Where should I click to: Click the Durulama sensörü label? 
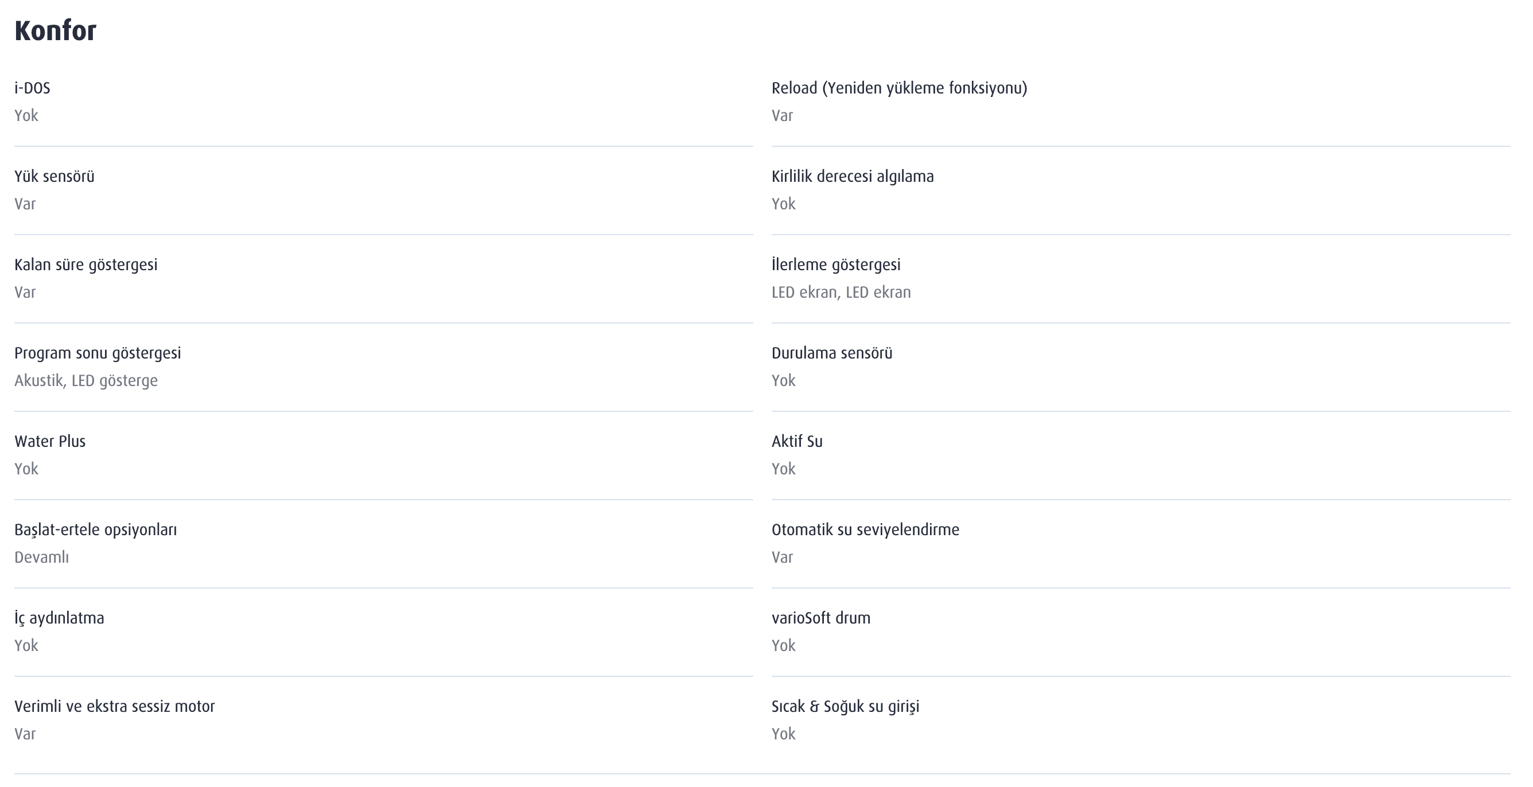(832, 353)
